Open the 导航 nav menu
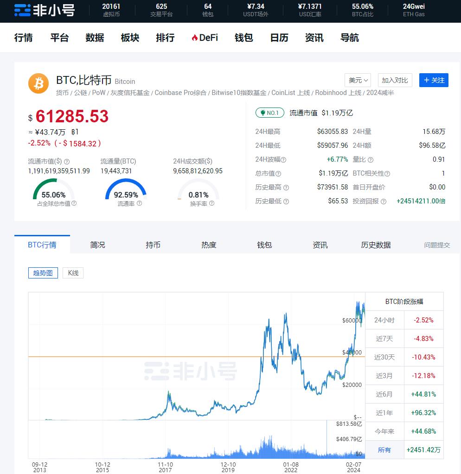Viewport: 461px width, 474px height. 350,38
